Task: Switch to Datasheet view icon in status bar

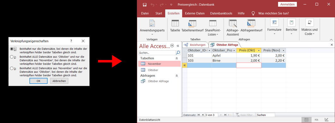Action: (x=306, y=120)
